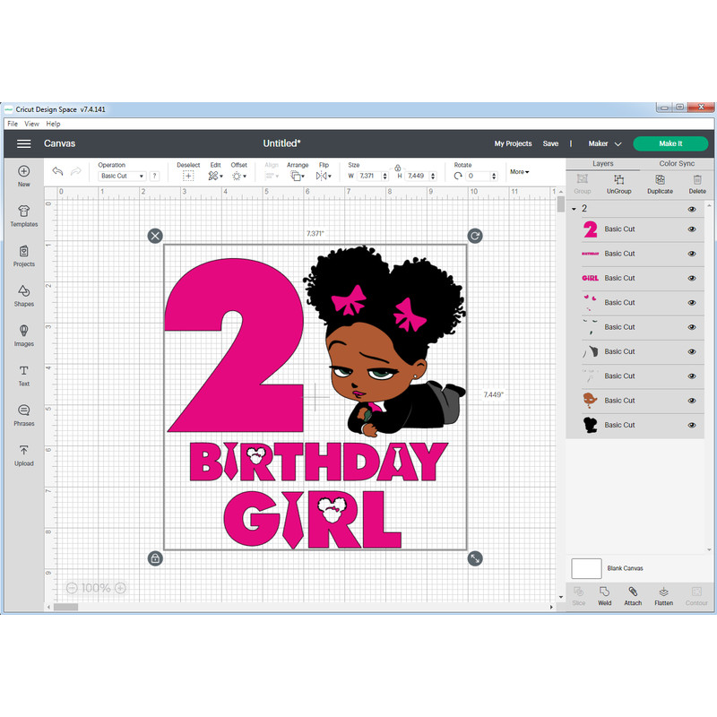Image resolution: width=717 pixels, height=717 pixels.
Task: Select the Text tool
Action: tap(24, 375)
